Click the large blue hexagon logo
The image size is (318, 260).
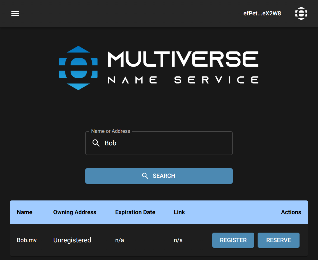78,68
